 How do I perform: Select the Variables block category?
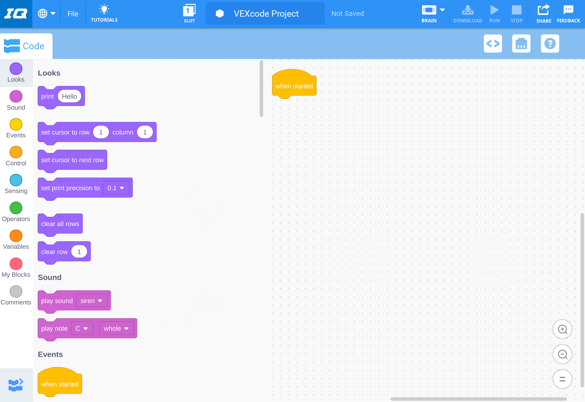tap(16, 239)
